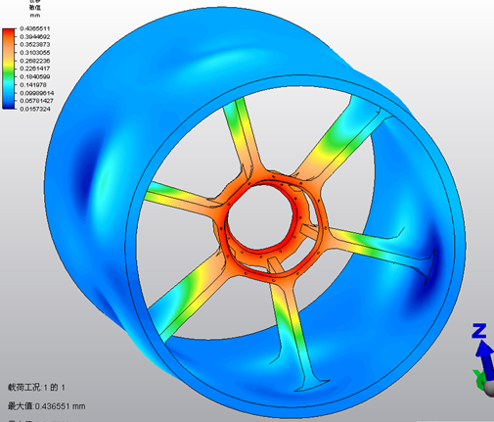Select legend value 0.2261417
The width and height of the screenshot is (494, 422).
click(35, 69)
